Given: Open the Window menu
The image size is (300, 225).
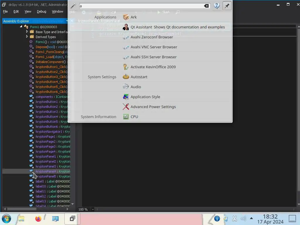Looking at the screenshot, I should pos(57,11).
